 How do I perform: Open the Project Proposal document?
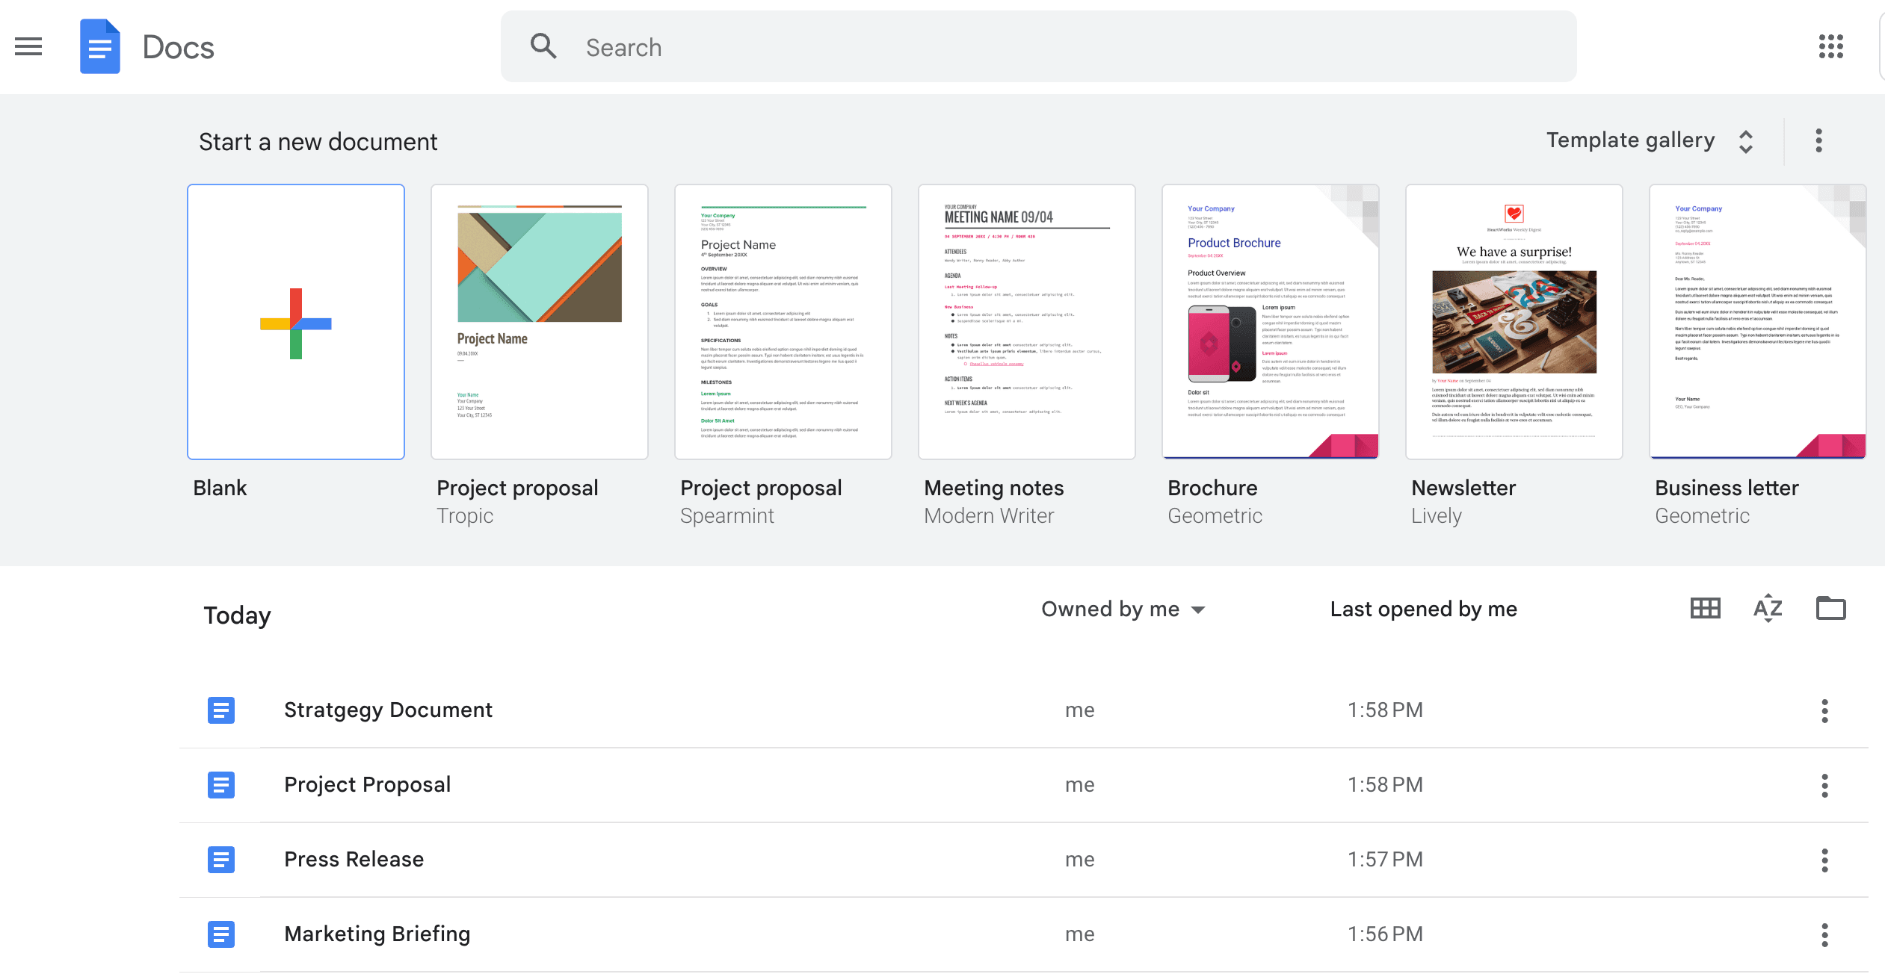(367, 784)
